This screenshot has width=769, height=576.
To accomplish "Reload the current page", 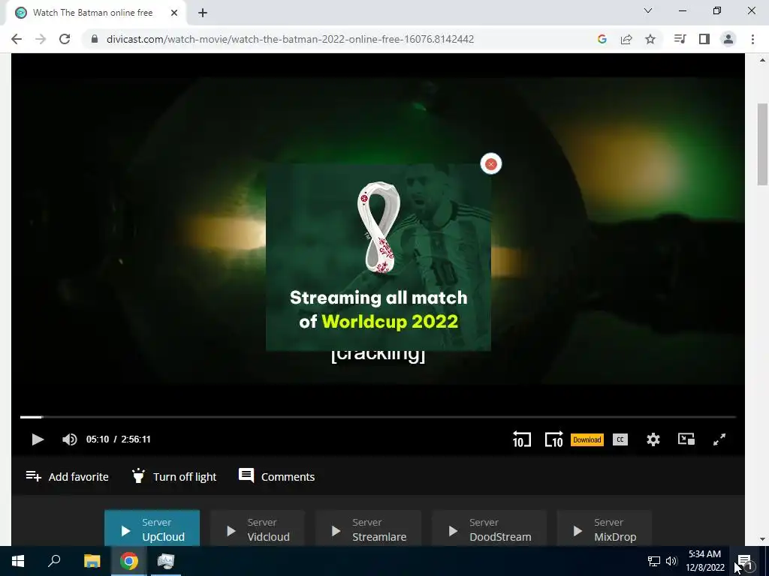I will click(x=65, y=39).
